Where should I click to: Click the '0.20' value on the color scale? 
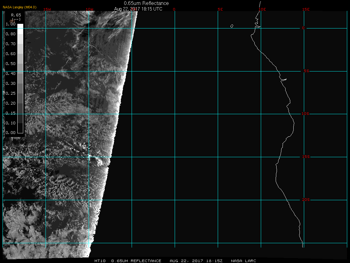[x=11, y=103]
